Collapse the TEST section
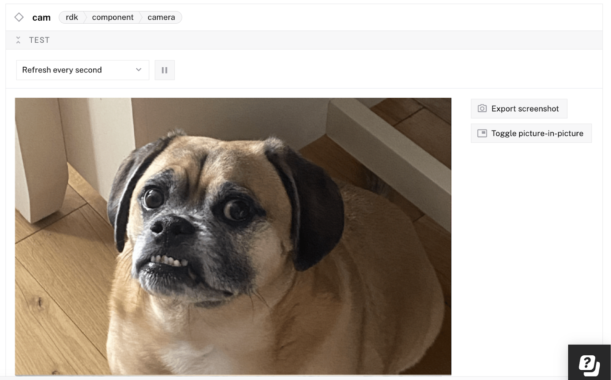 [x=18, y=40]
